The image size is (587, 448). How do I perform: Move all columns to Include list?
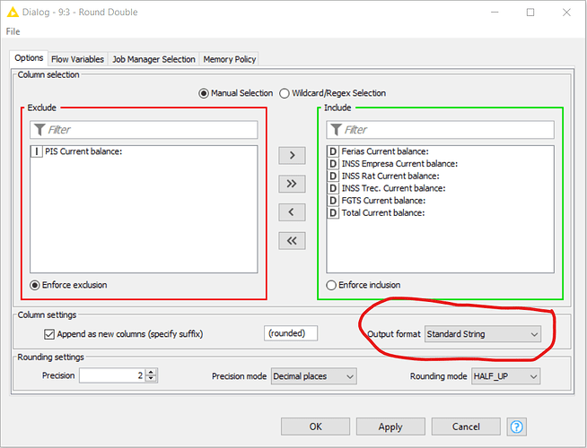coord(292,184)
